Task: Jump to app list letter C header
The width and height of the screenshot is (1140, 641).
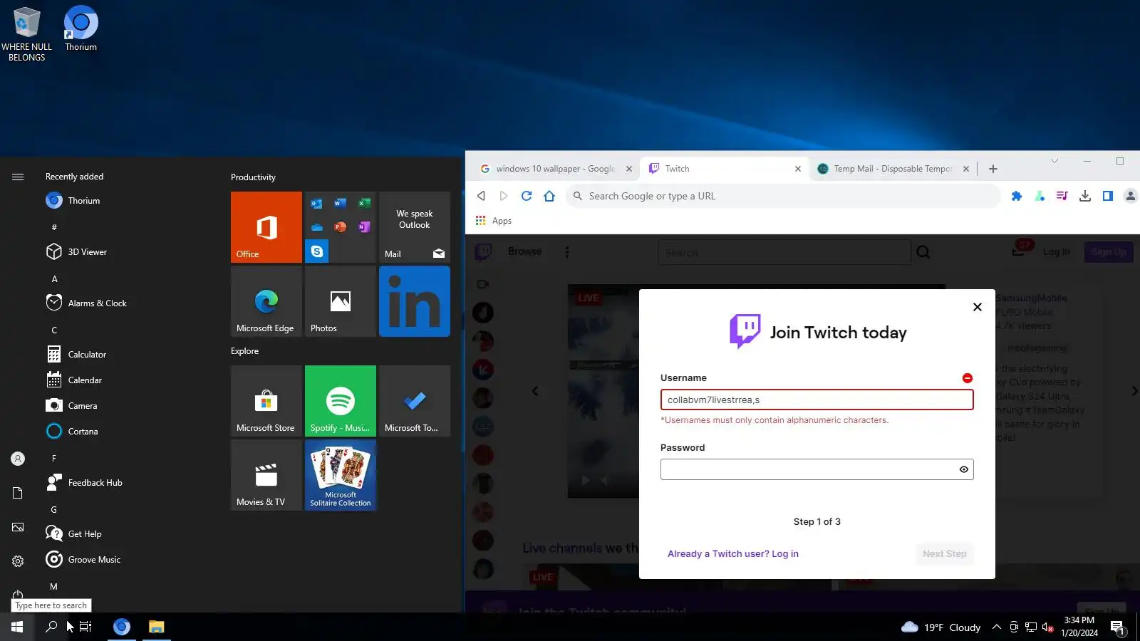Action: (x=54, y=330)
